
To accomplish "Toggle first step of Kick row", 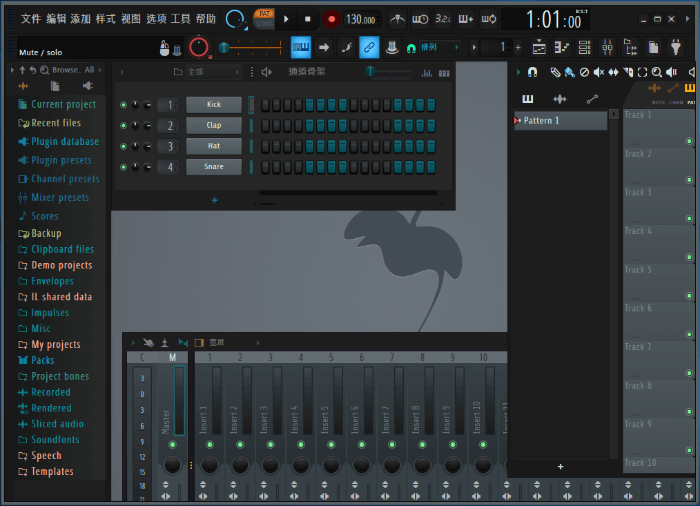I will pos(265,105).
